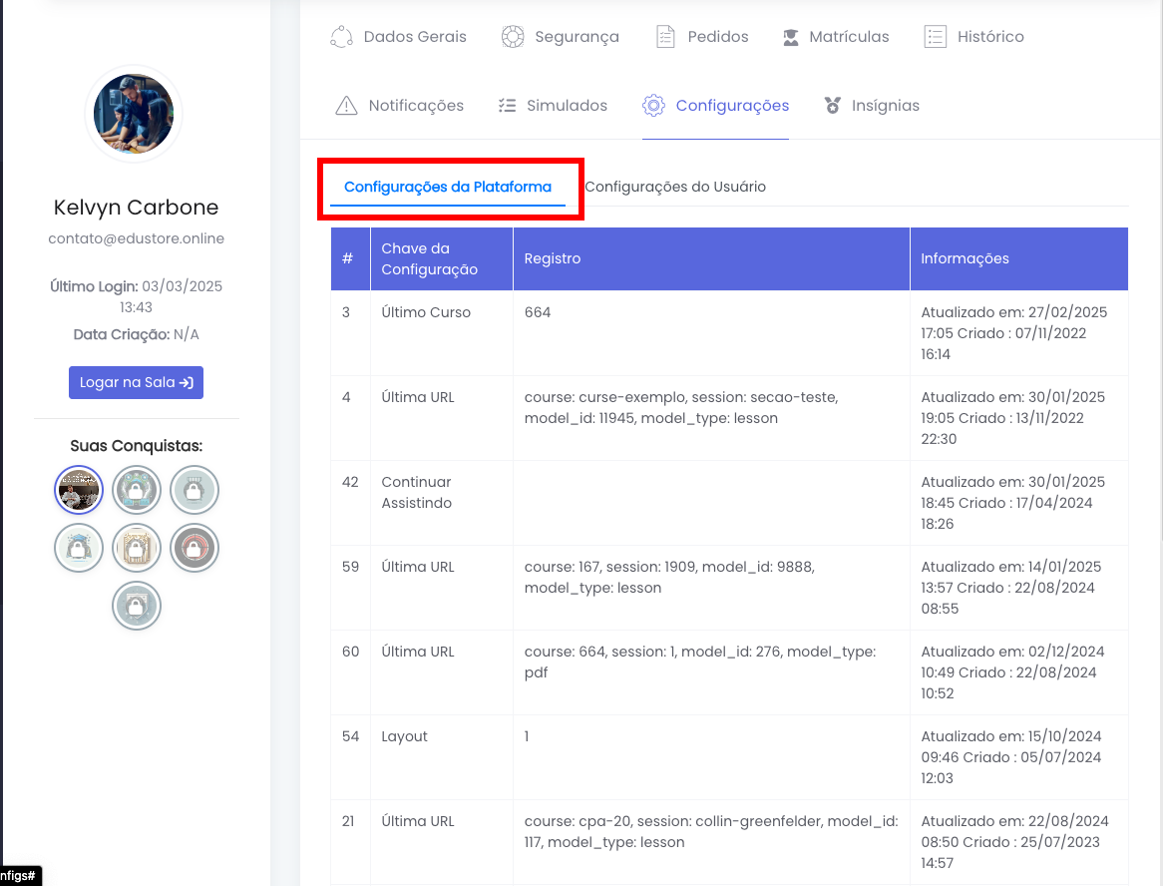Click the Chave da Configuração column header

(x=430, y=258)
